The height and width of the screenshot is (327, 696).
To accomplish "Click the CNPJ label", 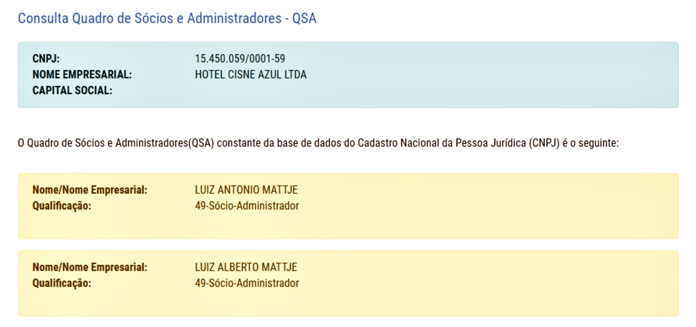I will point(46,59).
